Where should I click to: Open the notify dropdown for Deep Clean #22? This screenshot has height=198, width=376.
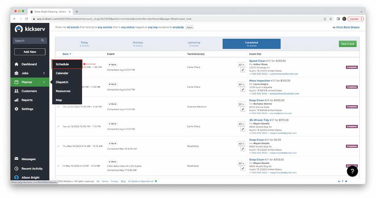point(242,144)
